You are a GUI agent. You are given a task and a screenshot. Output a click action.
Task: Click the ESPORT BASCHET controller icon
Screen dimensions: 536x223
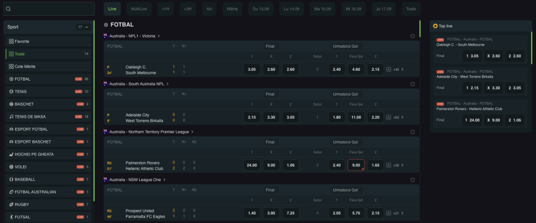[x=12, y=141]
